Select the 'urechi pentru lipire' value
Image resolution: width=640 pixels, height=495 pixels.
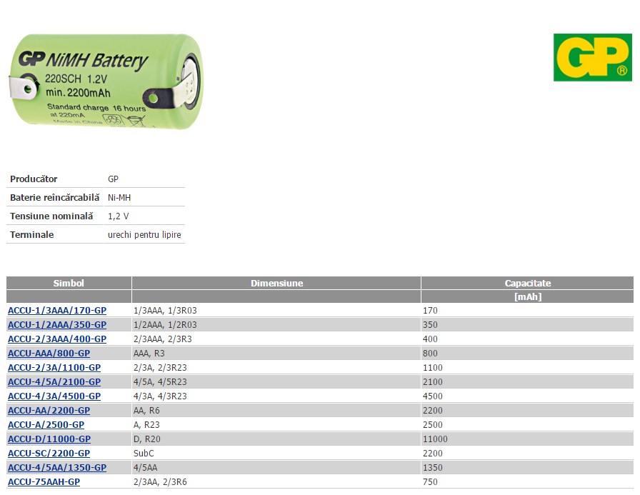point(144,235)
